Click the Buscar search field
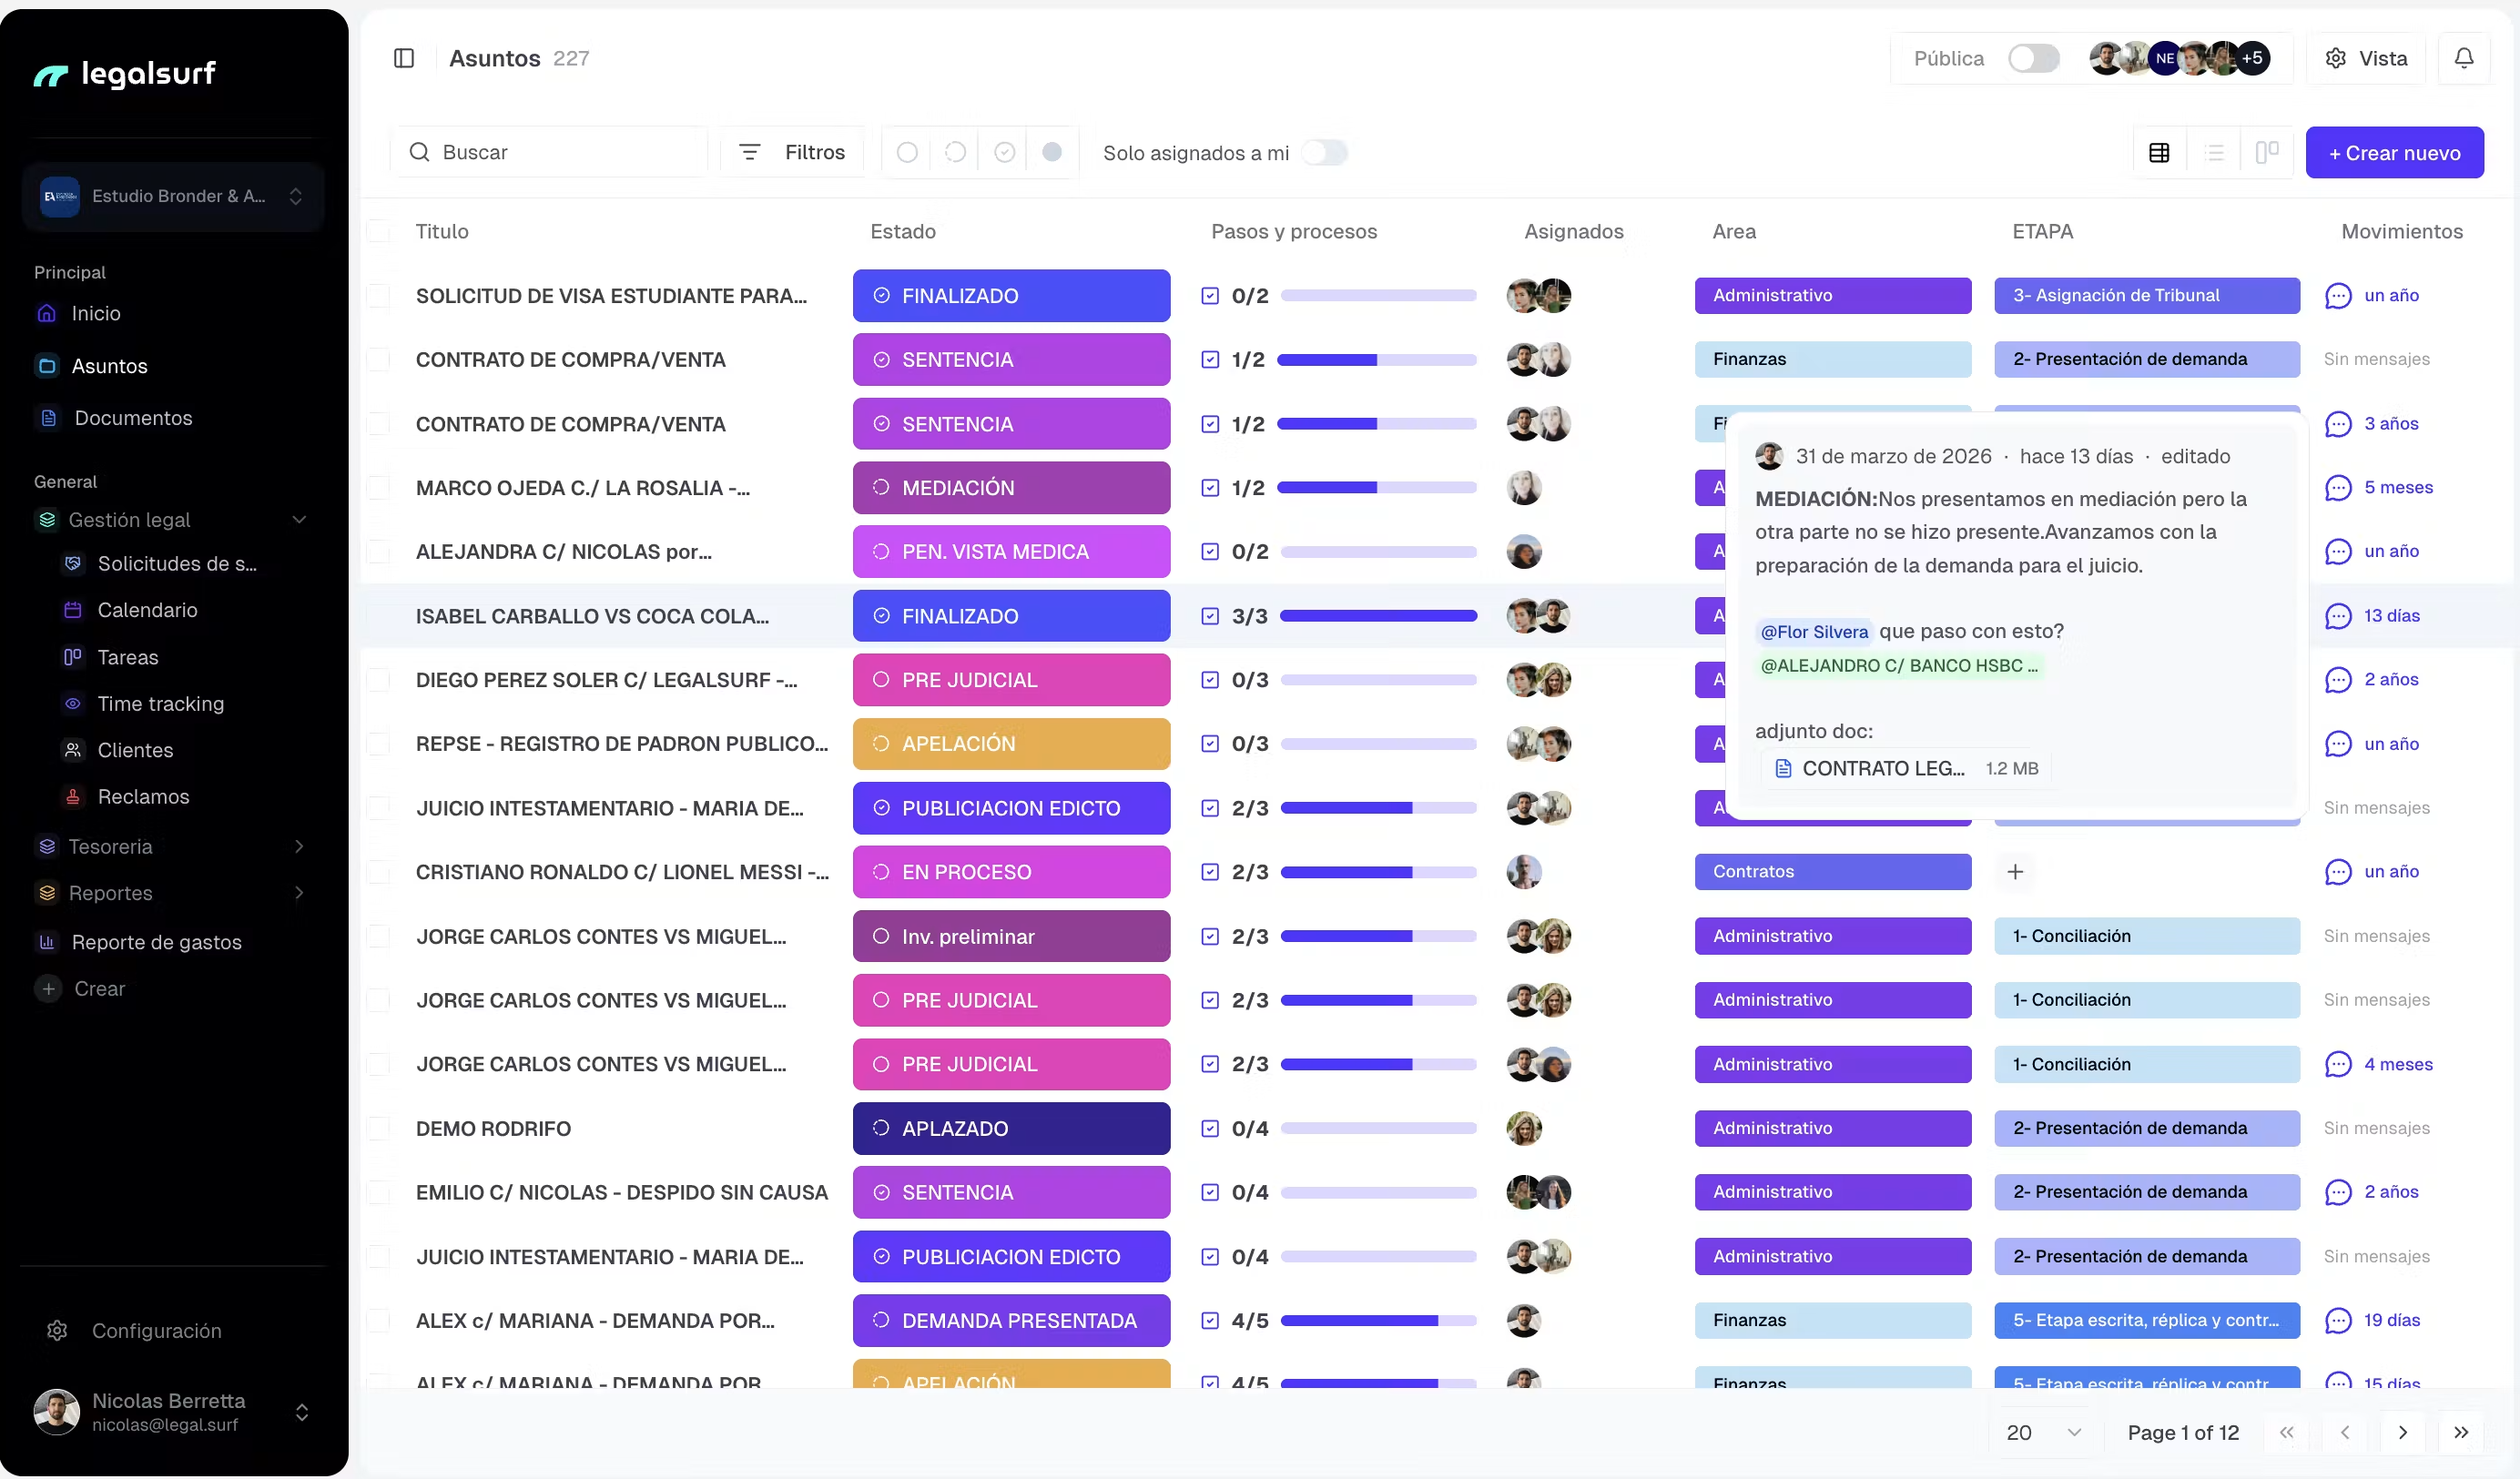Viewport: 2520px width, 1479px height. (x=550, y=152)
